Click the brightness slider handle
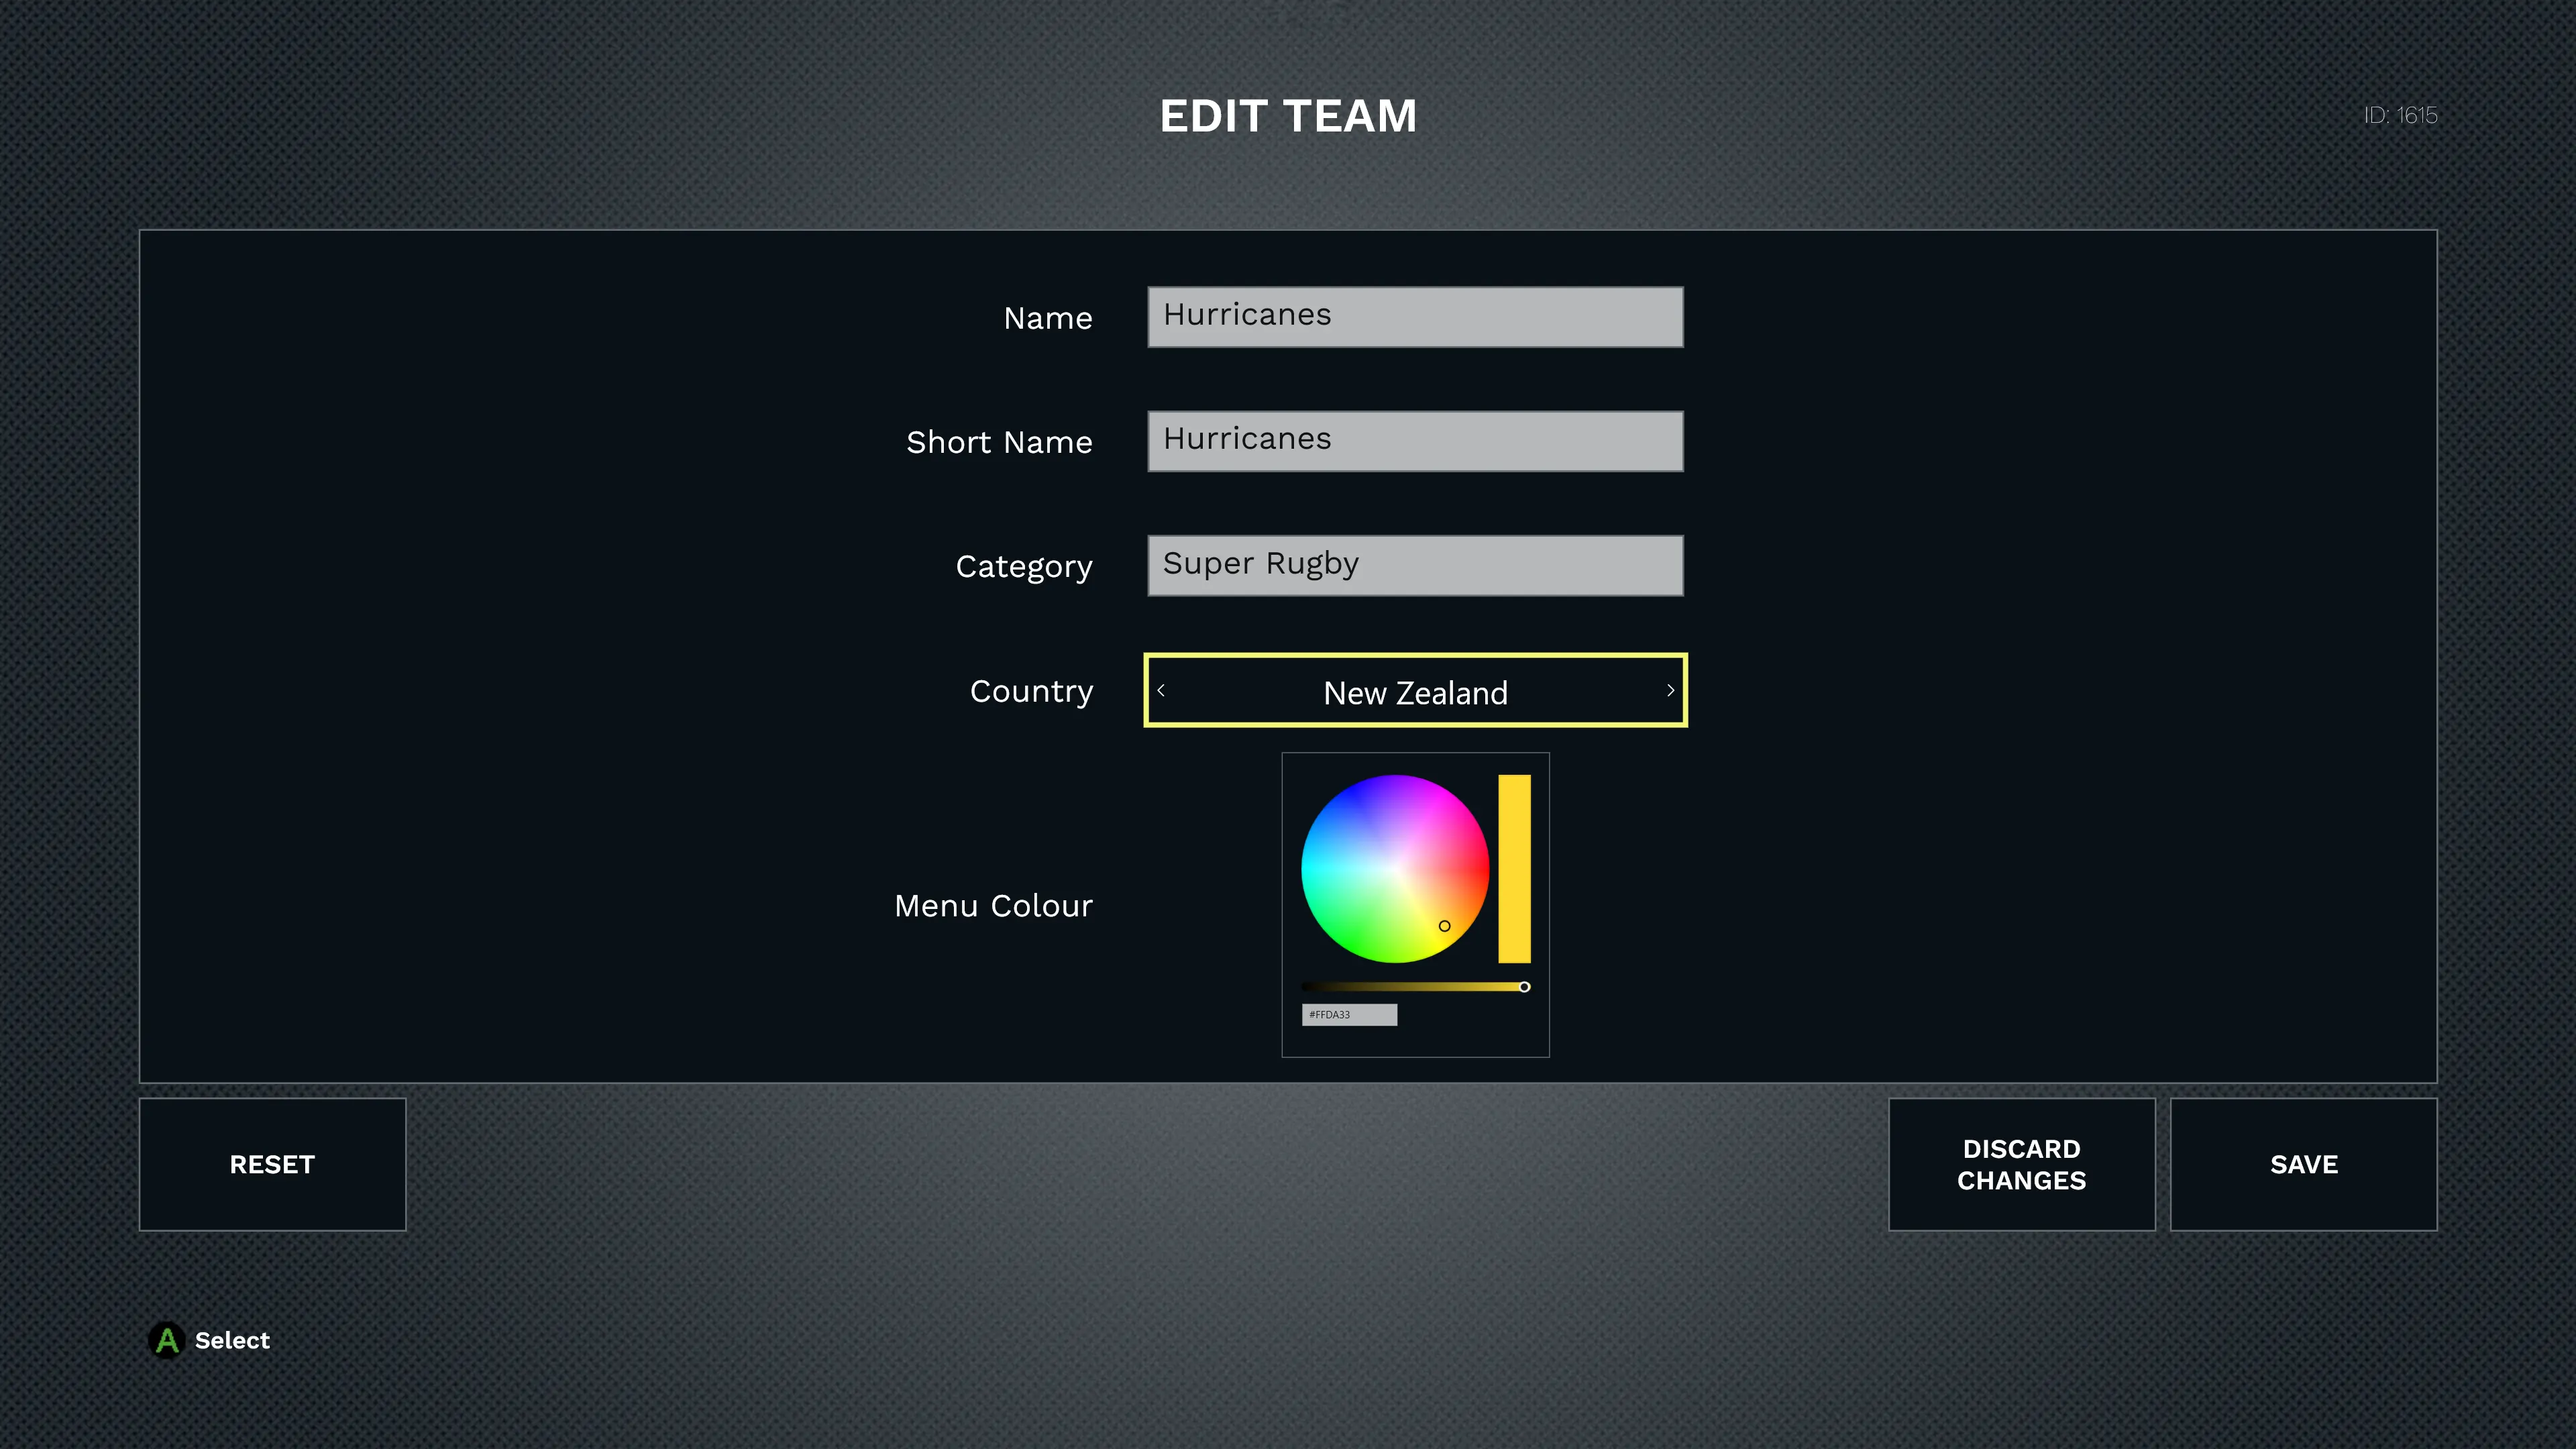The height and width of the screenshot is (1449, 2576). click(1524, 987)
